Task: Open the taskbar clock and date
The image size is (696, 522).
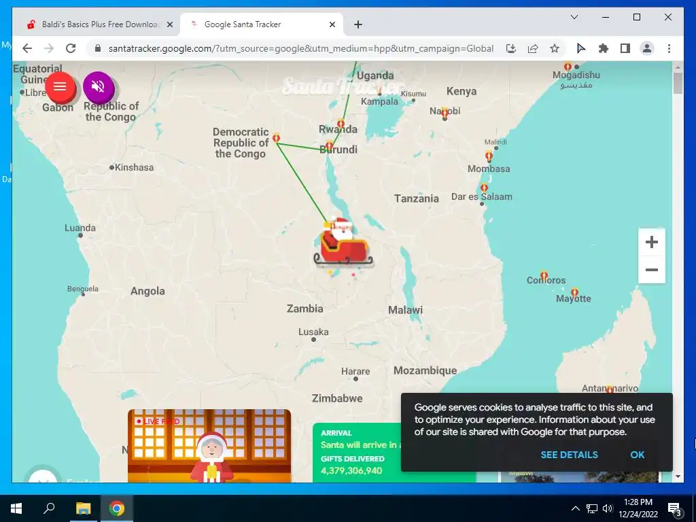Action: (x=638, y=508)
